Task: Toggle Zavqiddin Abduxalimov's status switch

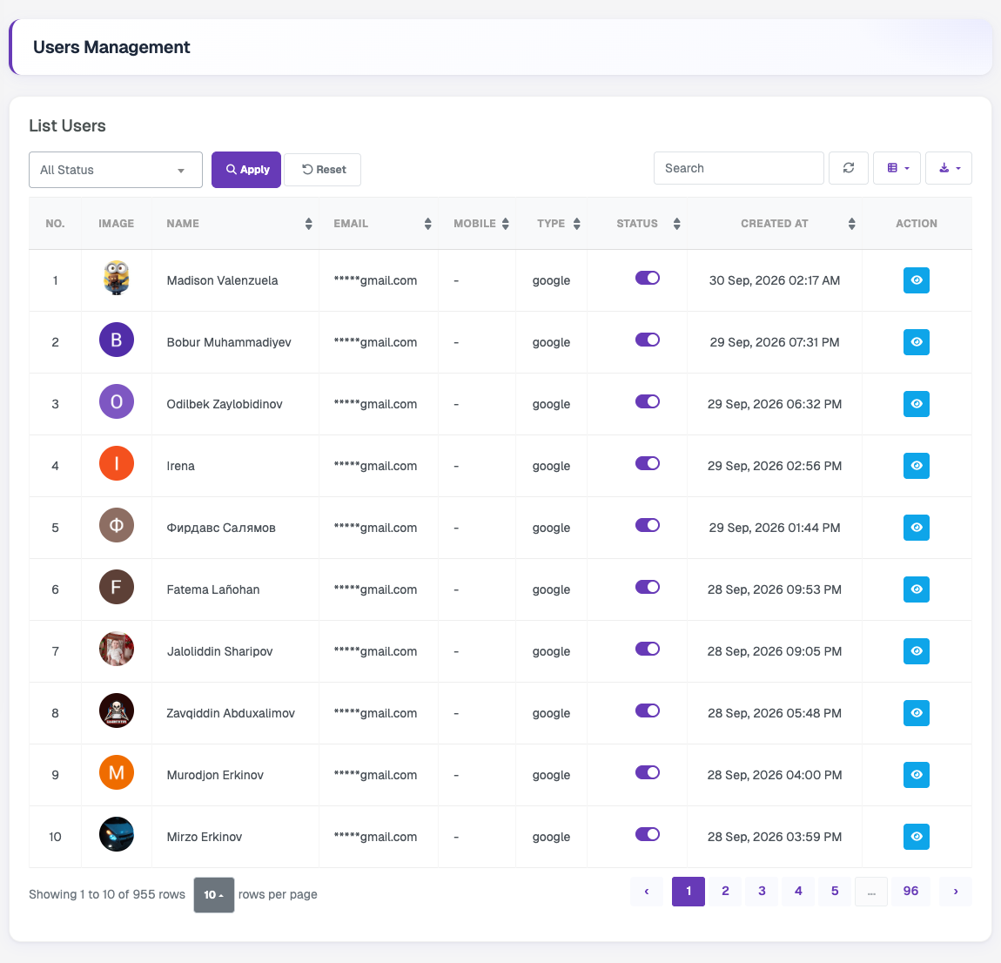Action: pos(648,710)
